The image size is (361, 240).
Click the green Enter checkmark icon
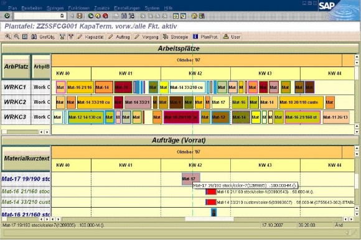point(7,16)
